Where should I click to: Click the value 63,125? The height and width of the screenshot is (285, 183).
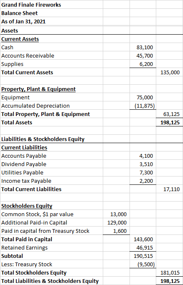[x=171, y=114]
